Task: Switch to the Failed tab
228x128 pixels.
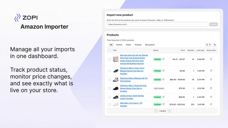Action: (x=128, y=45)
